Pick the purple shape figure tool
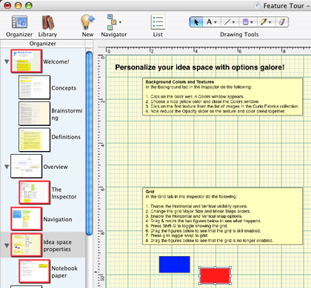Image resolution: width=311 pixels, height=288 pixels. (x=248, y=22)
